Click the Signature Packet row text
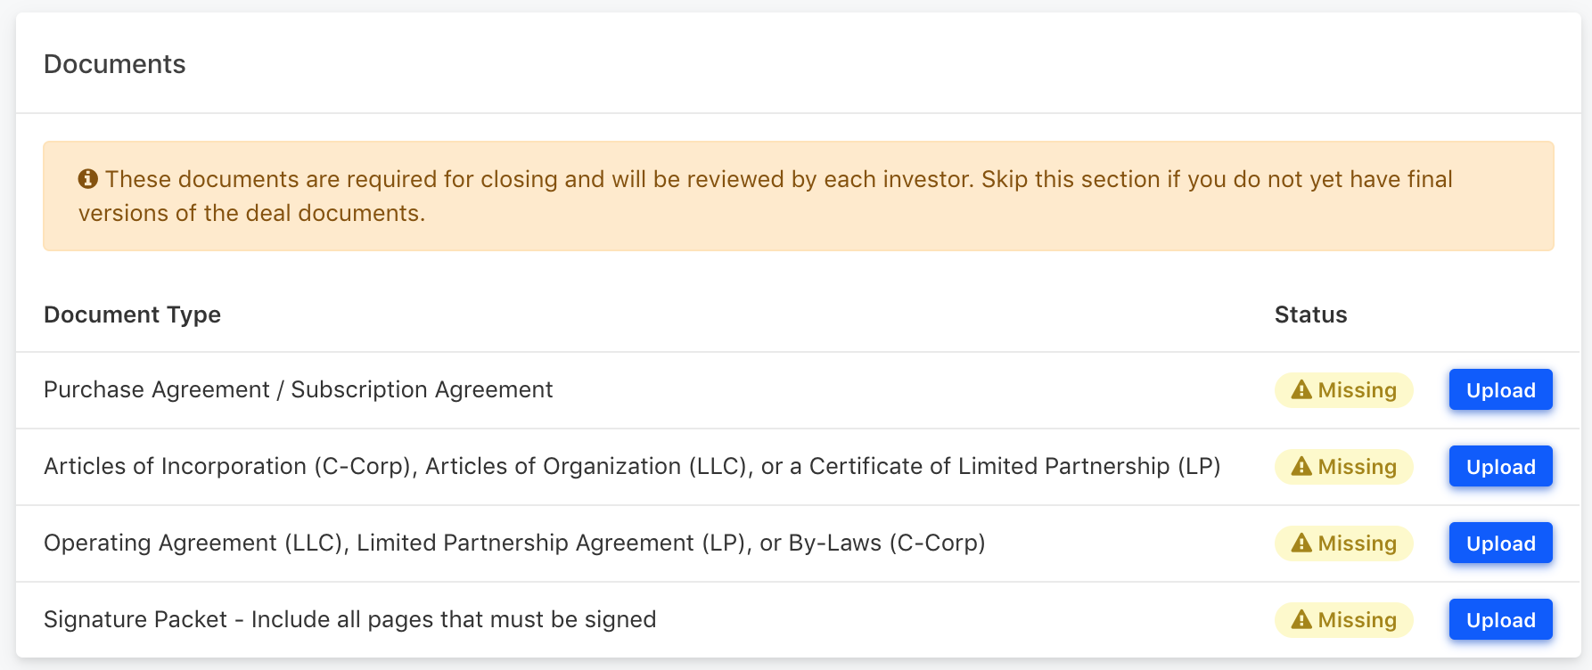The width and height of the screenshot is (1592, 670). [x=350, y=619]
